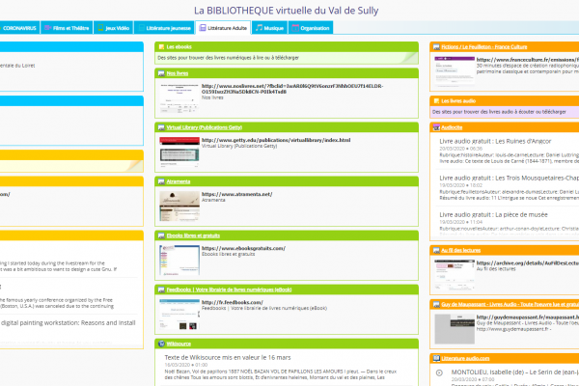
Task: Click the note icon beside Les livres audio
Action: click(436, 100)
